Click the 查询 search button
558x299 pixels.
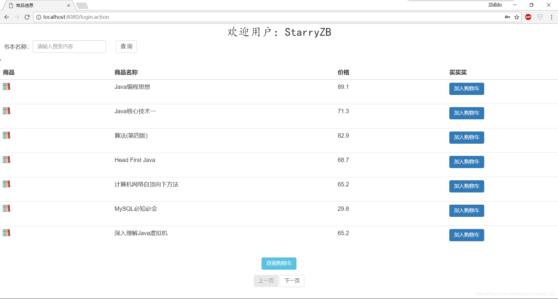coord(126,46)
